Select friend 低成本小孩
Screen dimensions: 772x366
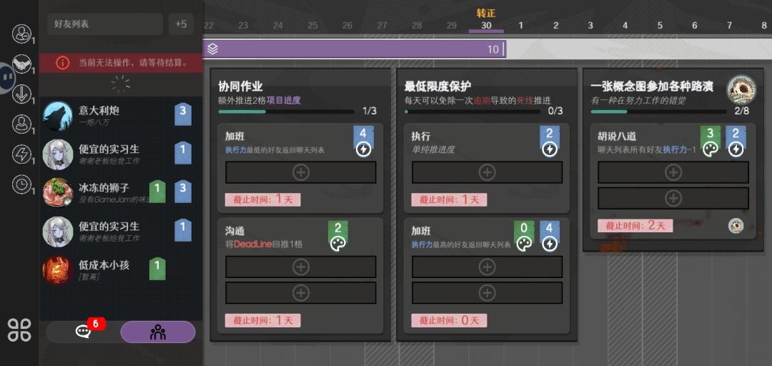(121, 270)
